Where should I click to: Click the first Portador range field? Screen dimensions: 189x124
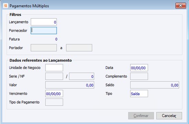coord(44,48)
